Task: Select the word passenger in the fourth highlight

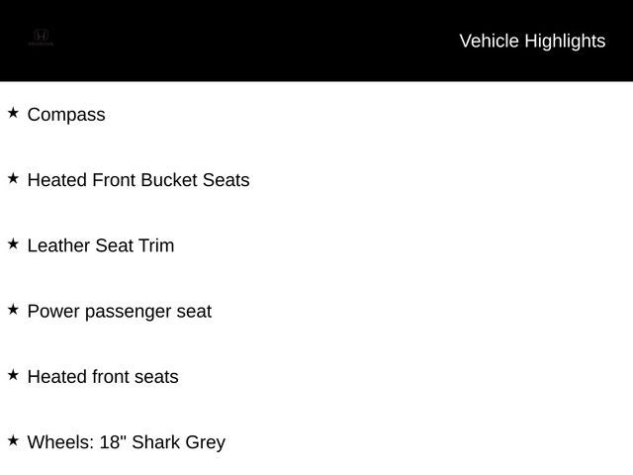Action: tap(128, 313)
